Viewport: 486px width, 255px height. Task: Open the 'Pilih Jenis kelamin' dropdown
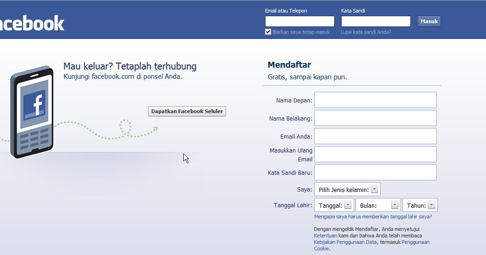(x=347, y=189)
